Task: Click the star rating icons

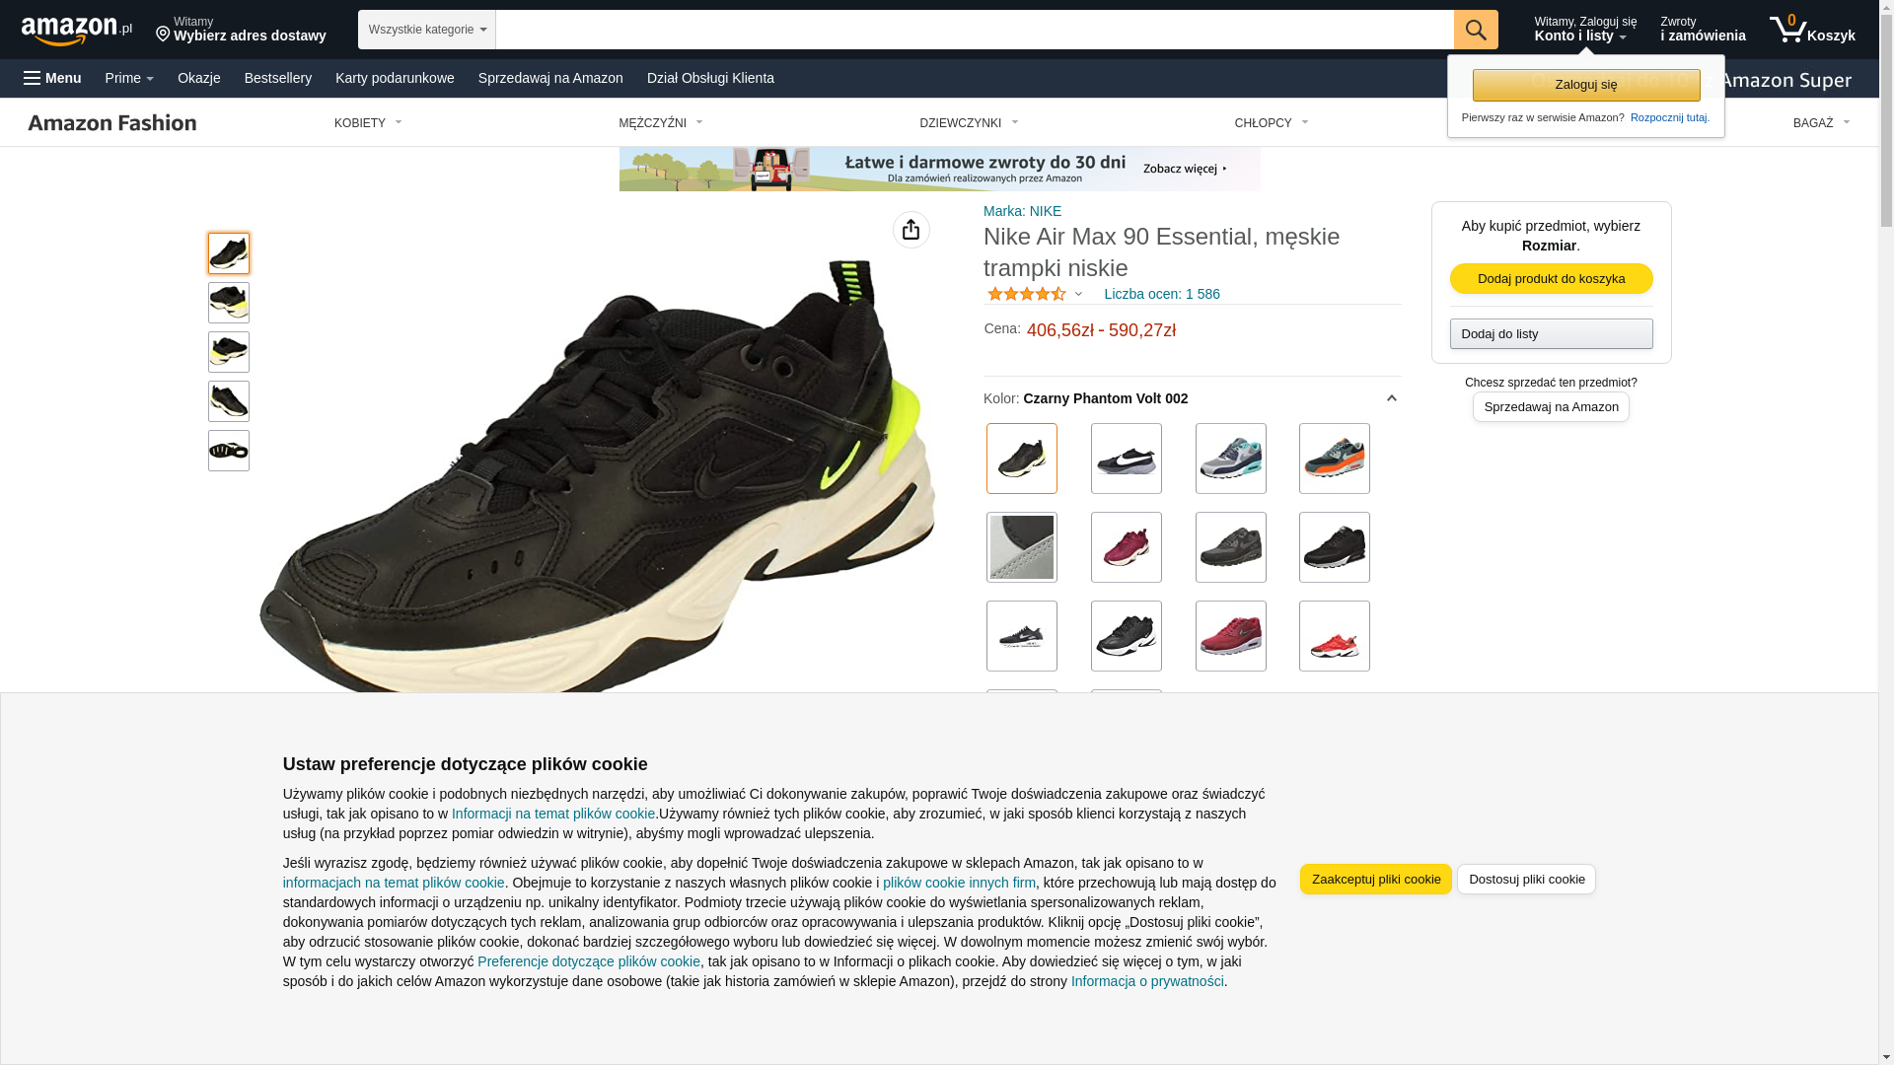Action: click(x=1027, y=294)
